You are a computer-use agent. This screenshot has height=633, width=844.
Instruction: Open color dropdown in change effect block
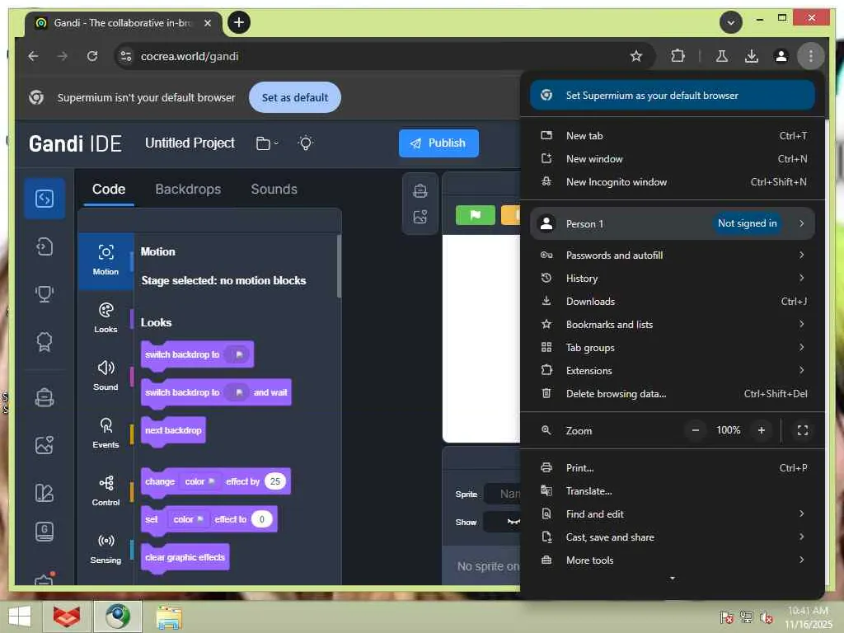tap(199, 481)
